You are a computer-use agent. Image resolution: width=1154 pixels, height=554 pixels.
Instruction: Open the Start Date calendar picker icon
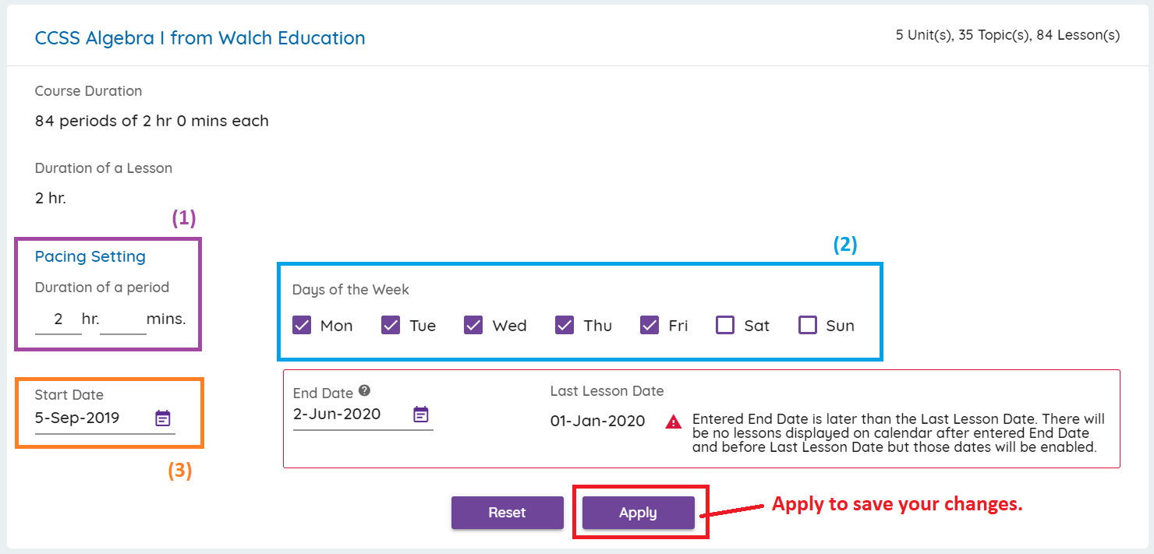coord(162,418)
